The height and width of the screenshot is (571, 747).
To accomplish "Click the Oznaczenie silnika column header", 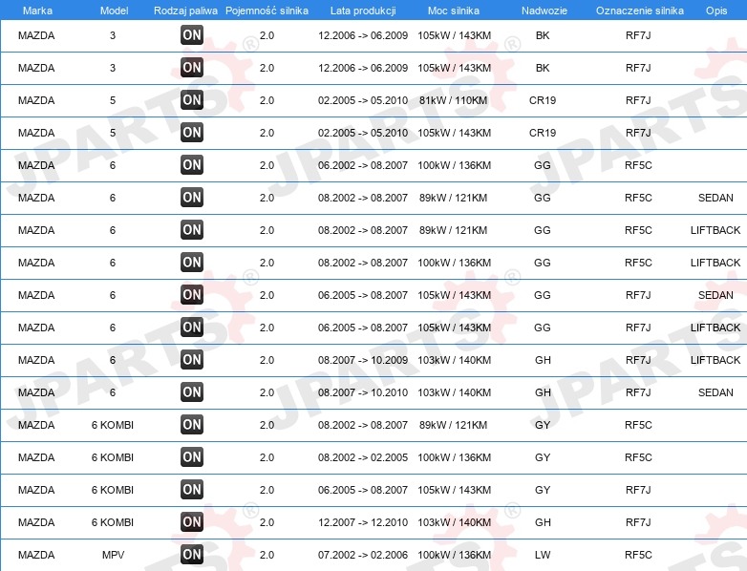I will point(640,11).
